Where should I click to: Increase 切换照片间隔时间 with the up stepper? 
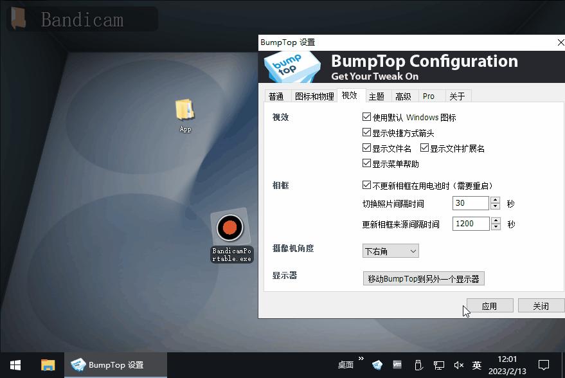(495, 200)
